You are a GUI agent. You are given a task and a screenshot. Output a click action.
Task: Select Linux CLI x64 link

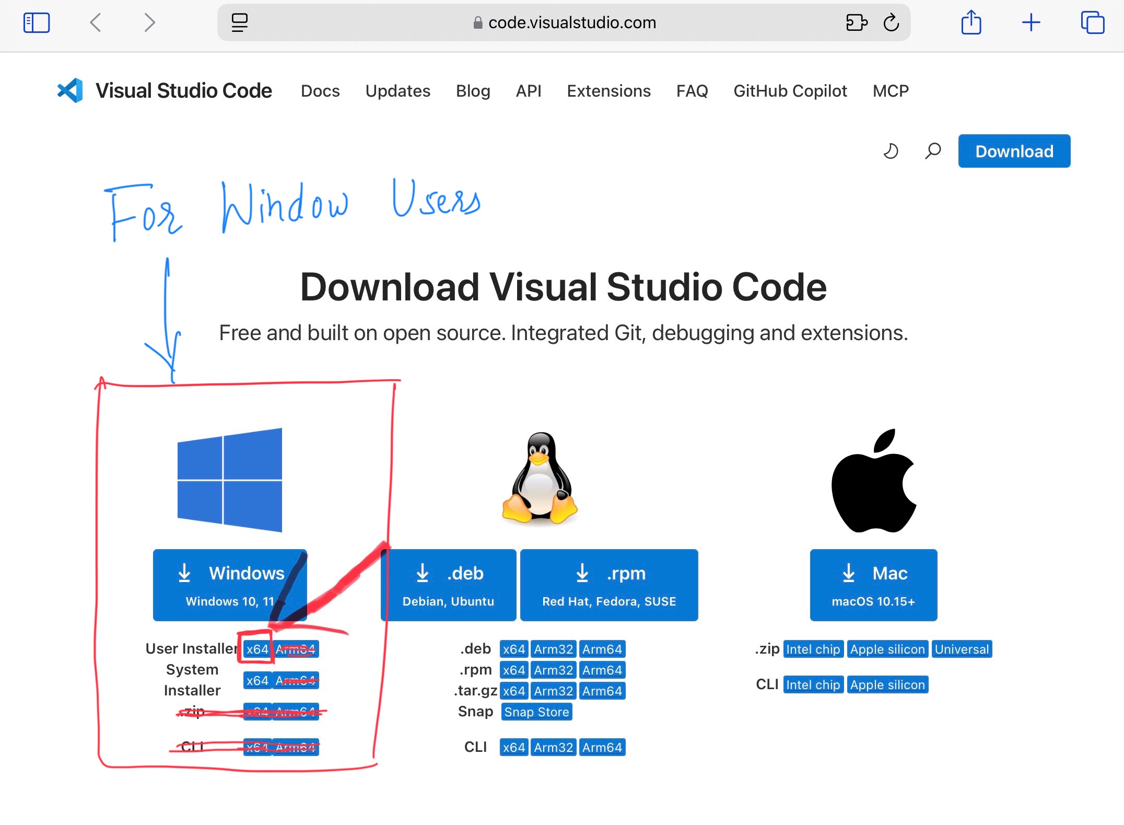point(514,748)
